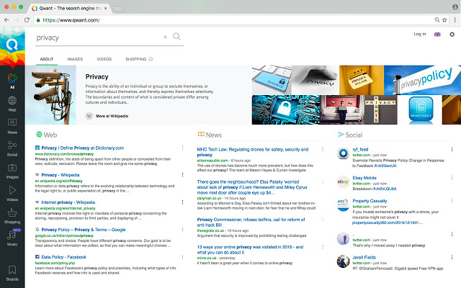The image size is (461, 288).
Task: Open options for ryf_feed social post
Action: (452, 149)
